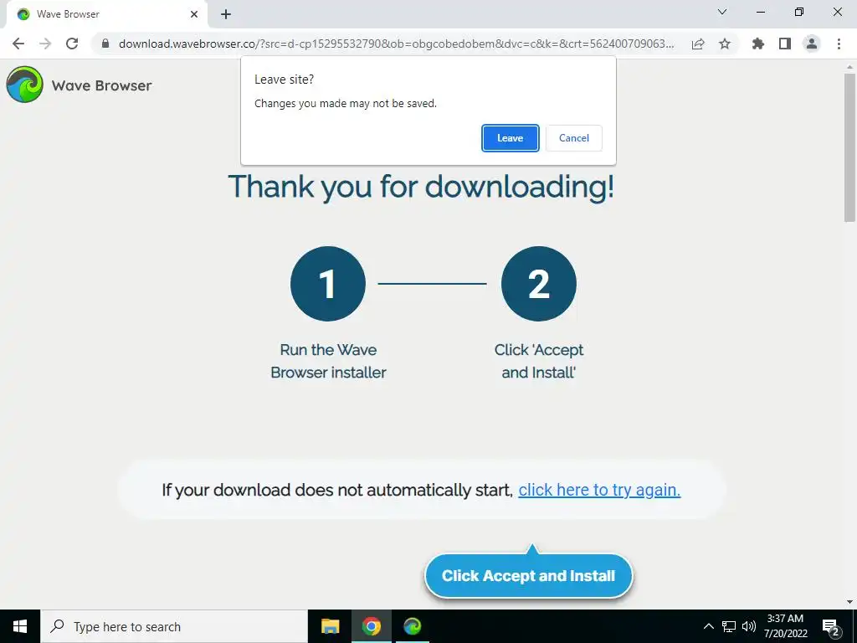The width and height of the screenshot is (857, 643).
Task: Click the 'Leave site?' dialog title
Action: (285, 80)
